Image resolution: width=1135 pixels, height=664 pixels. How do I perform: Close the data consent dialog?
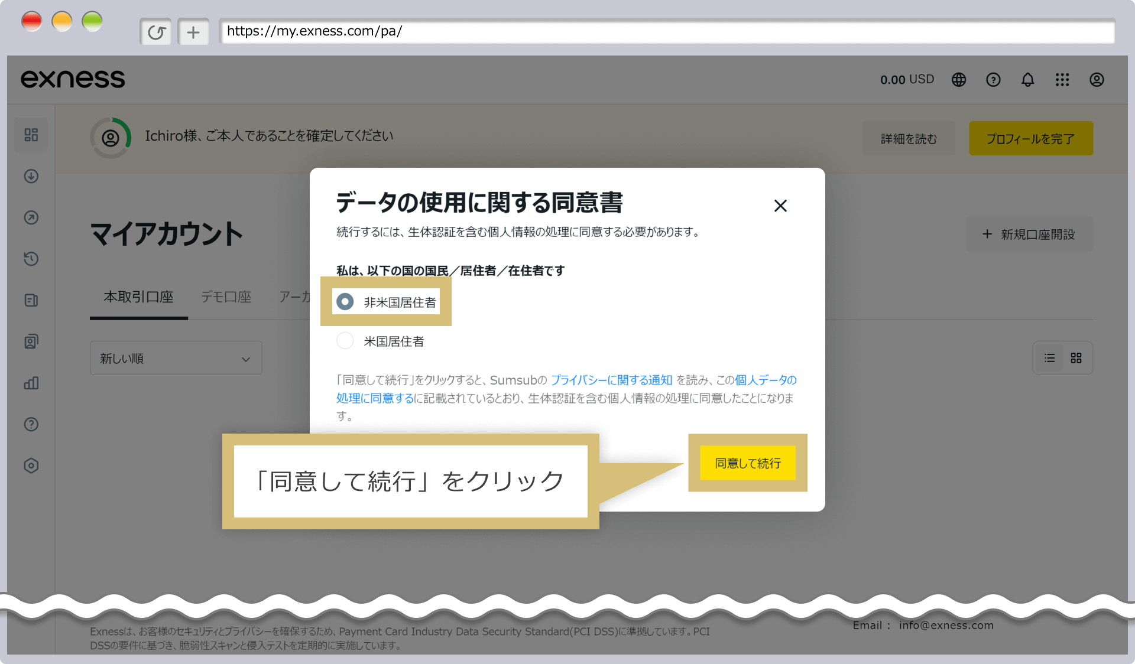(780, 206)
